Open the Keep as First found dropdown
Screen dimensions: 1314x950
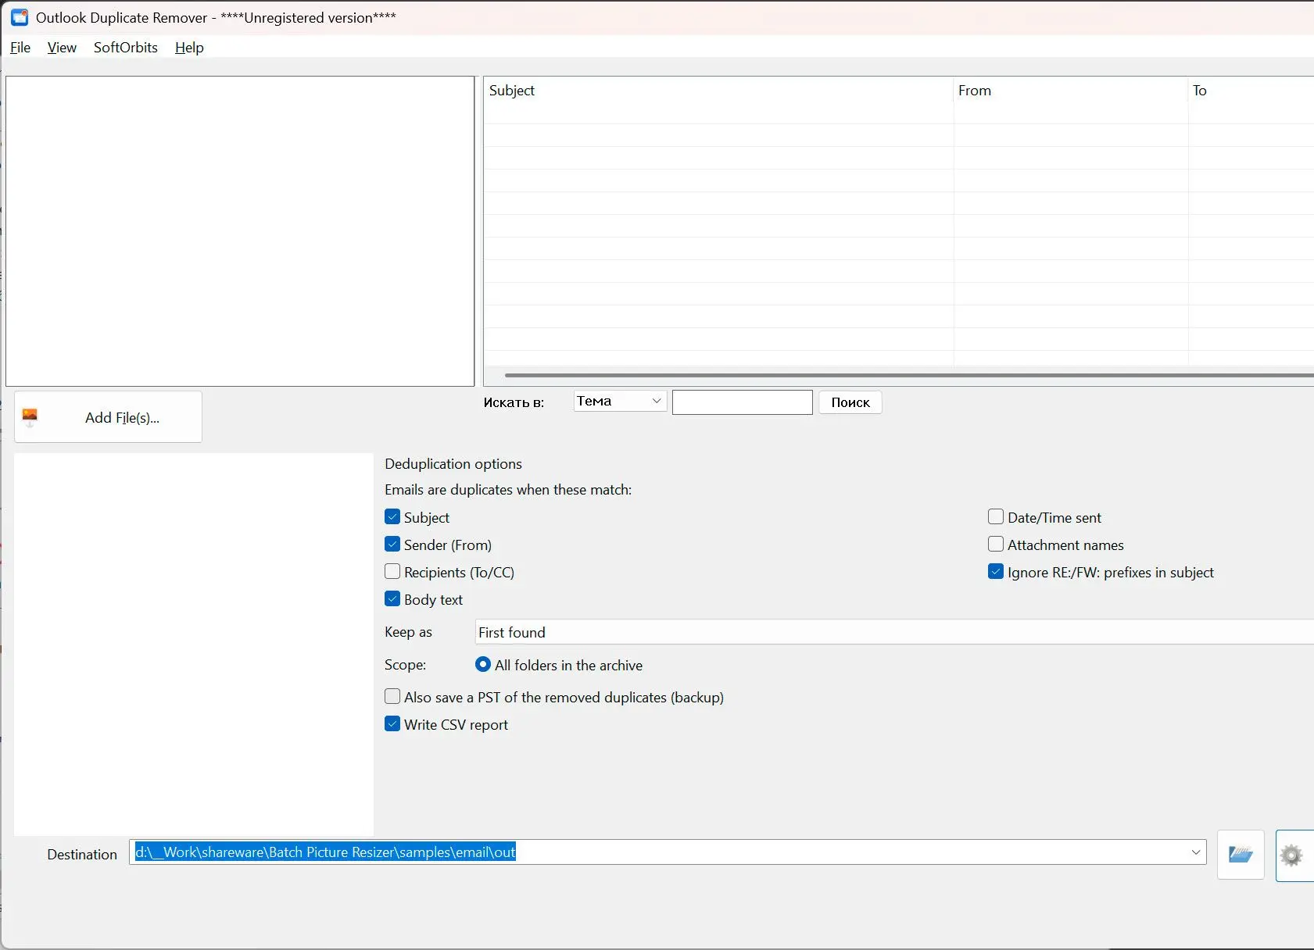pyautogui.click(x=894, y=632)
